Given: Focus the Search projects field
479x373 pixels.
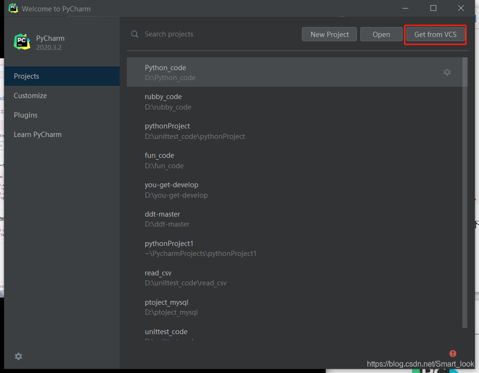Looking at the screenshot, I should (214, 34).
